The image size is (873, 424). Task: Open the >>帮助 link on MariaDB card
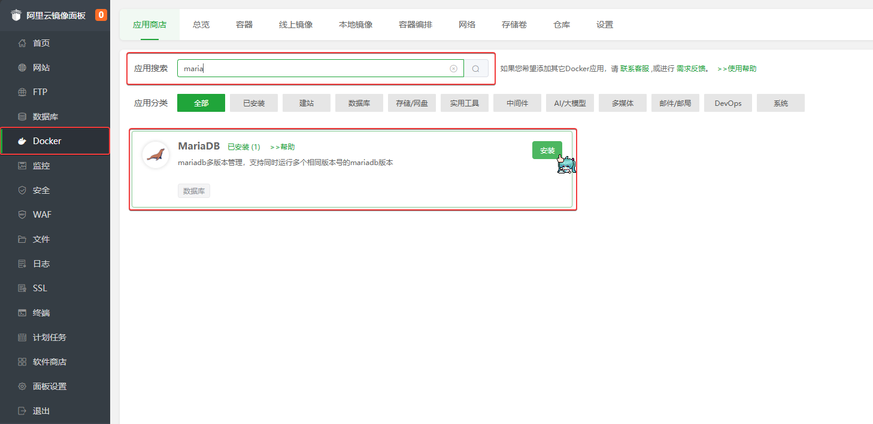pyautogui.click(x=283, y=147)
